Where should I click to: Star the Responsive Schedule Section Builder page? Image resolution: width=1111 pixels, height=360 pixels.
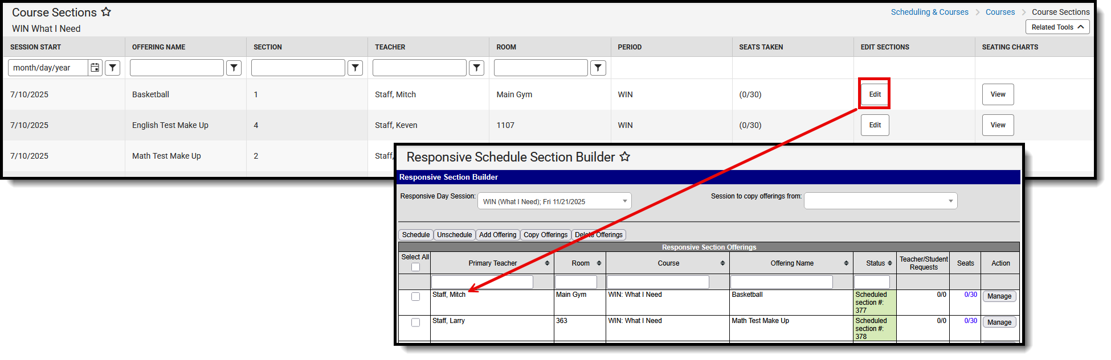(625, 156)
